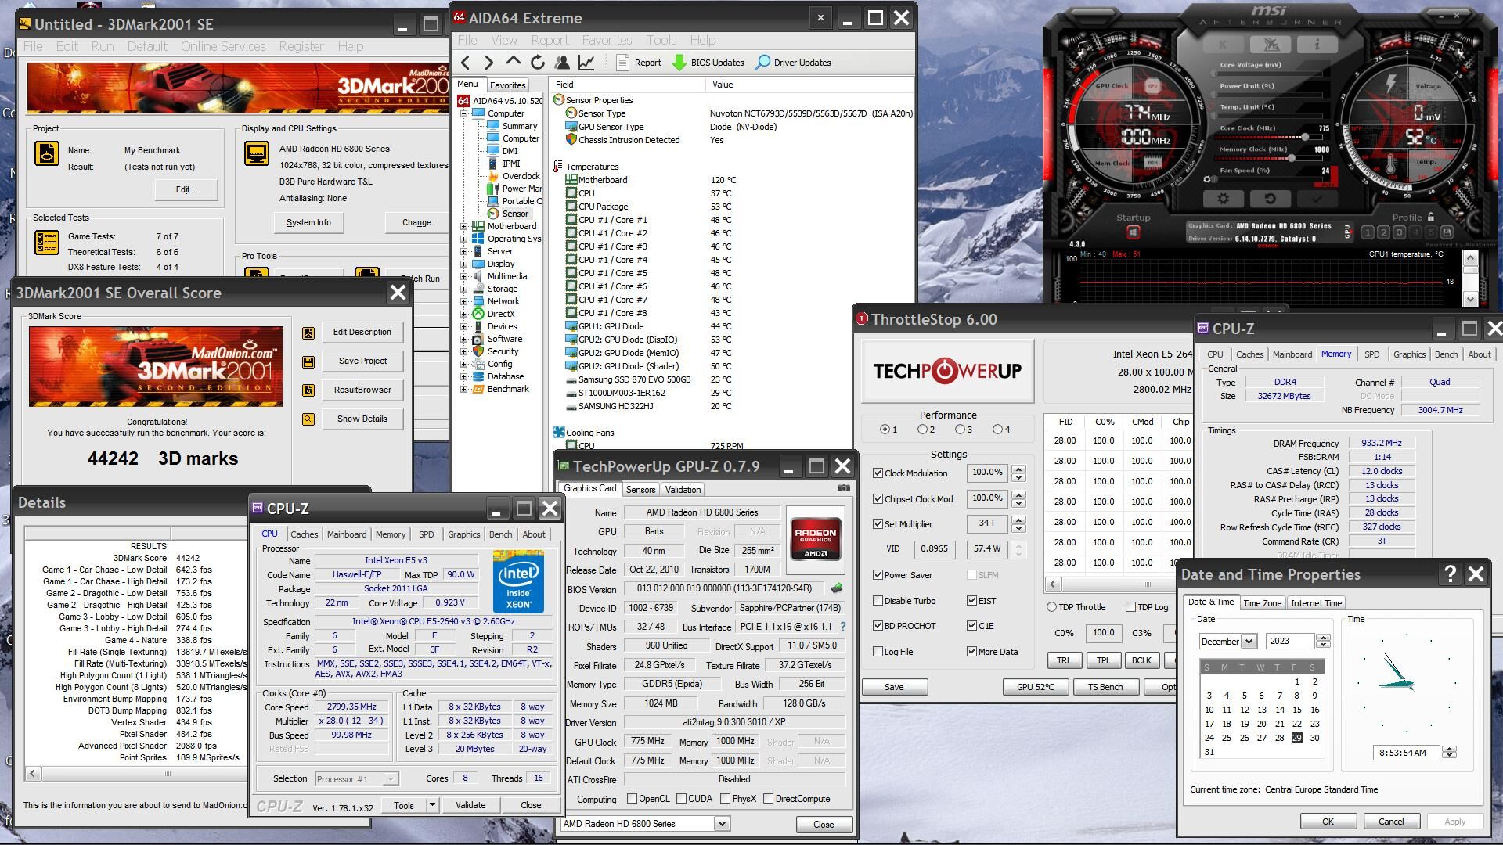Open AIDA64 Driver Updates
The height and width of the screenshot is (845, 1503).
click(793, 63)
